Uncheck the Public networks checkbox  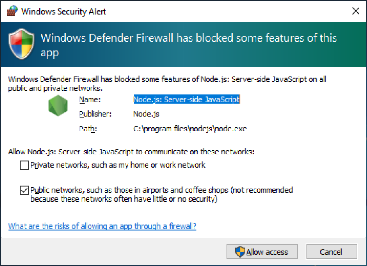pyautogui.click(x=24, y=190)
